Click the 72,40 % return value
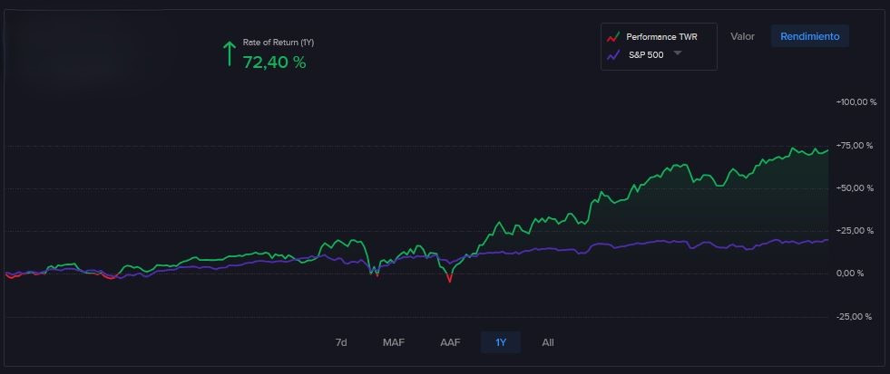This screenshot has width=890, height=374. point(274,62)
